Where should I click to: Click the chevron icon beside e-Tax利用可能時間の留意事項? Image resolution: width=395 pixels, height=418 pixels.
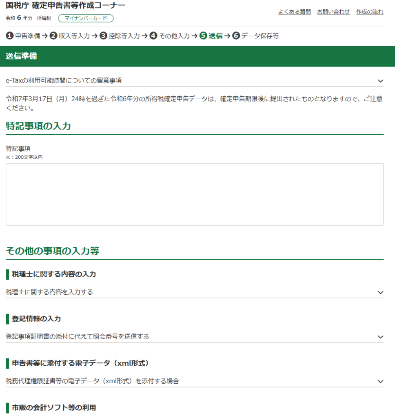pyautogui.click(x=380, y=81)
